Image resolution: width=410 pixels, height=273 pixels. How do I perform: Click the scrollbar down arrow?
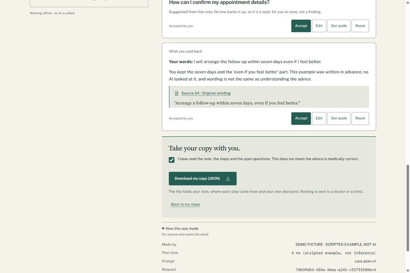407,270
